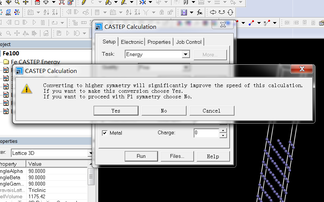Toggle the Metal checkbox
This screenshot has width=324, height=202.
pos(105,133)
